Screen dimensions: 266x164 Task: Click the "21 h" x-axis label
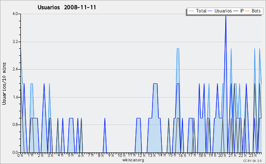[x=232, y=155]
